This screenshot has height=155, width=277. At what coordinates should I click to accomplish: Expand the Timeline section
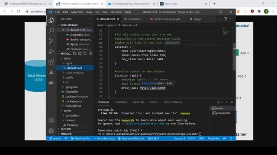click(x=66, y=134)
